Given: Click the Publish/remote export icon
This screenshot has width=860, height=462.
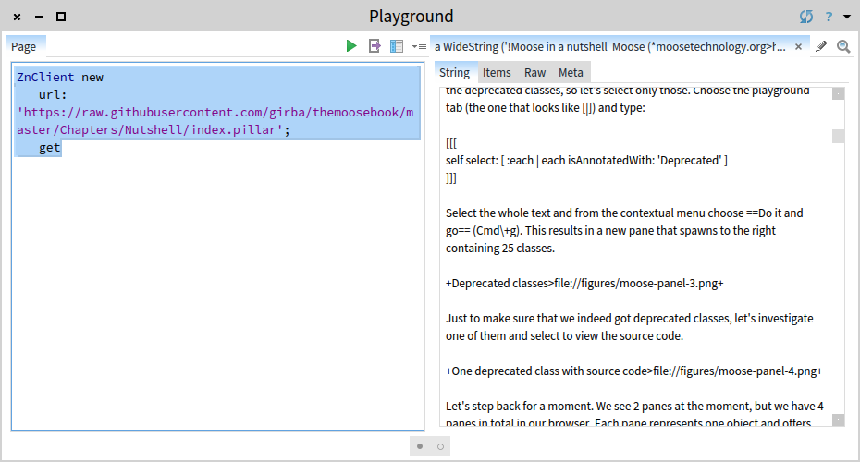Looking at the screenshot, I should point(375,46).
